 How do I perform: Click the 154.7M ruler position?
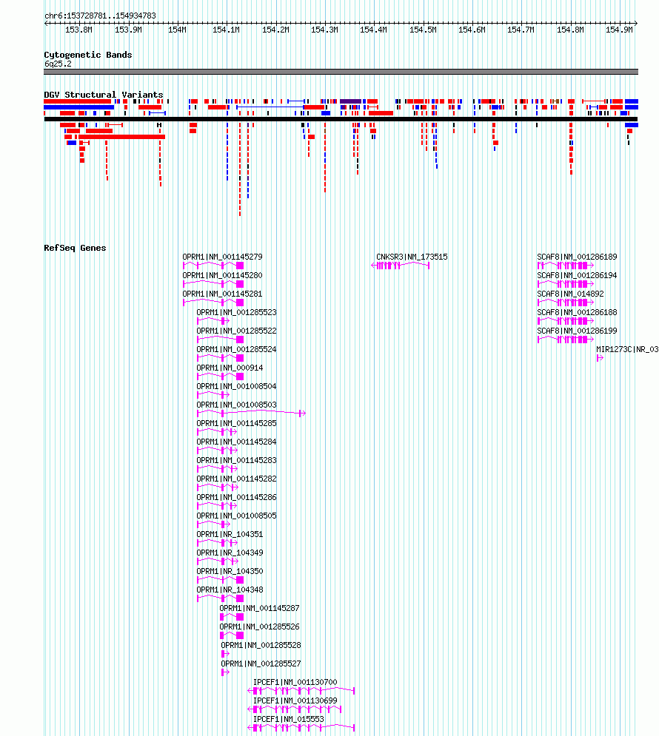521,30
